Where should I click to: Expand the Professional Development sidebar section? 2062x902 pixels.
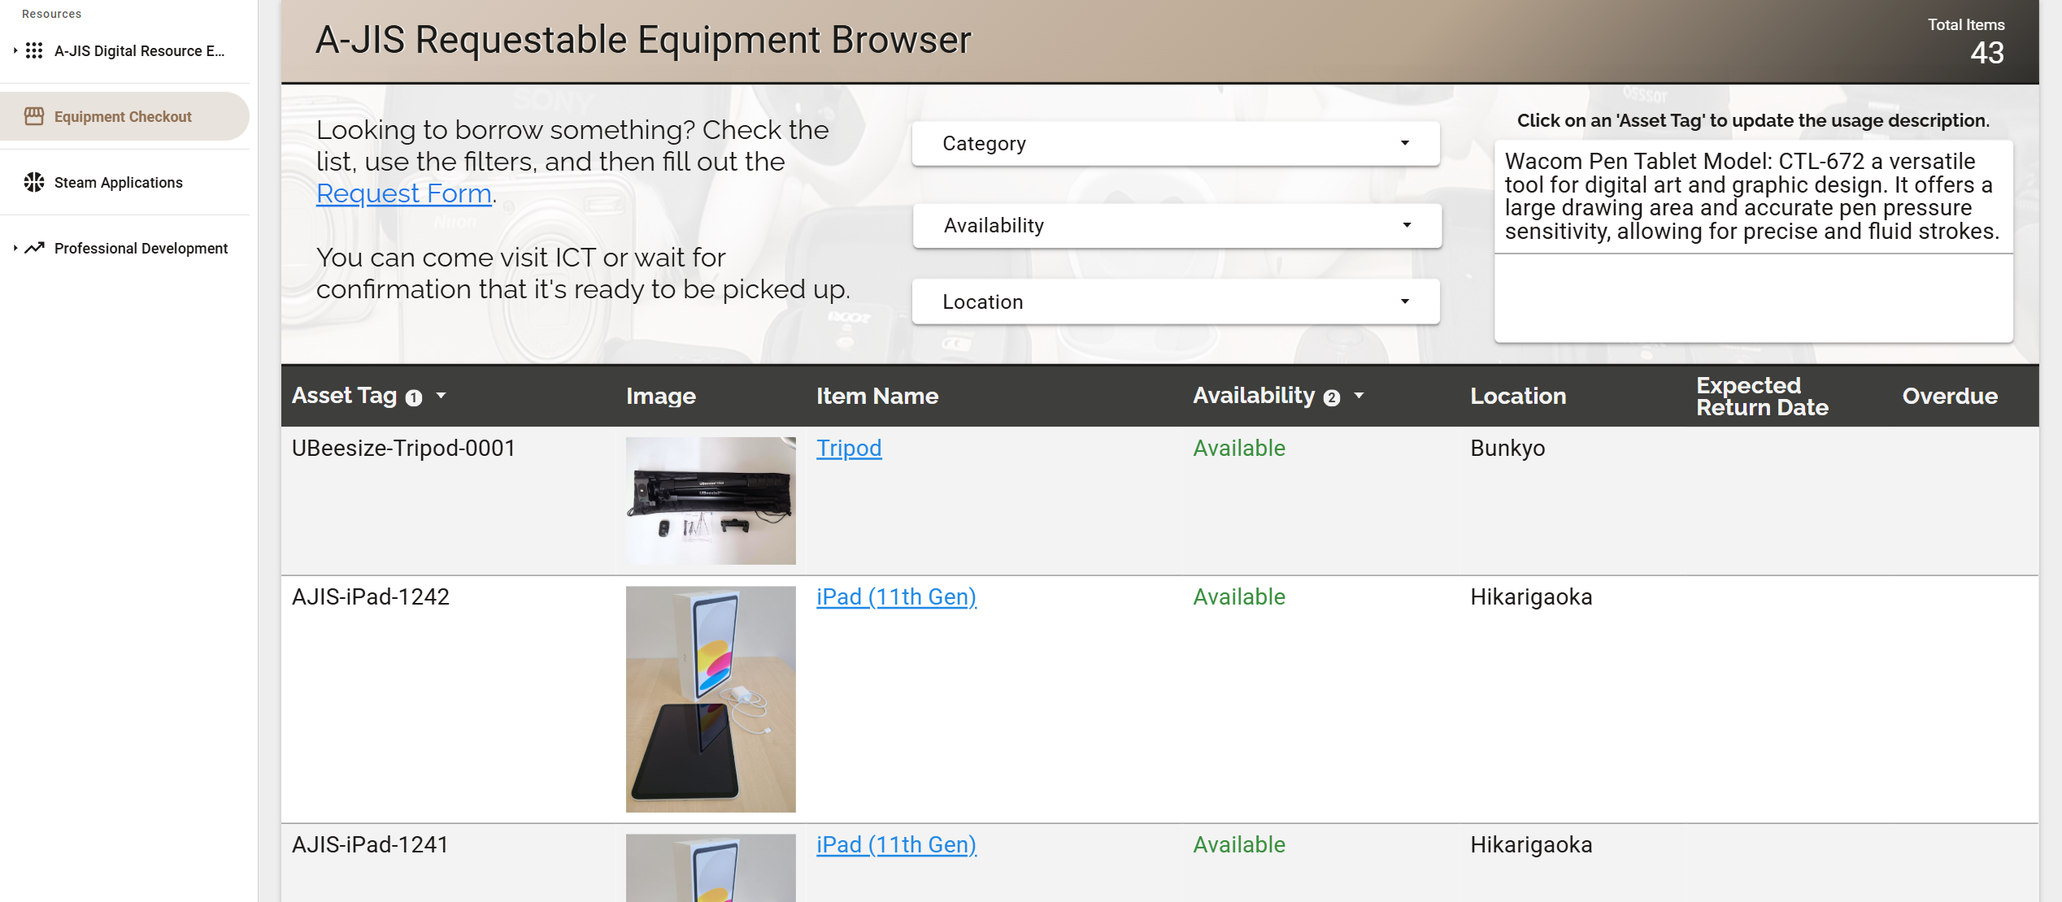[15, 248]
